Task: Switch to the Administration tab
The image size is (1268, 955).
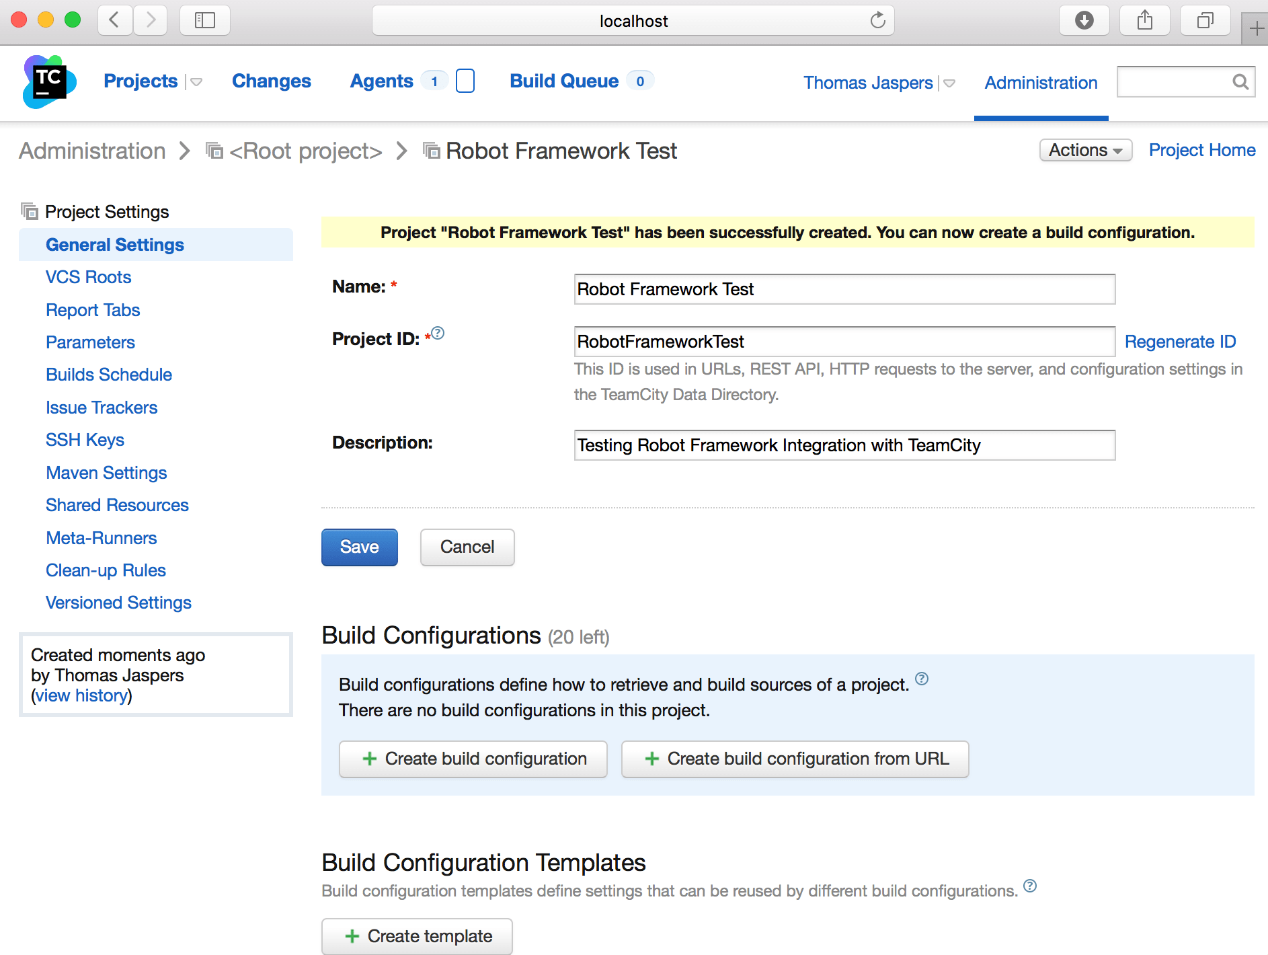Action: click(1040, 83)
